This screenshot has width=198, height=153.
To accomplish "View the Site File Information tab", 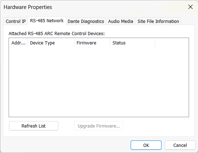I will click(158, 21).
